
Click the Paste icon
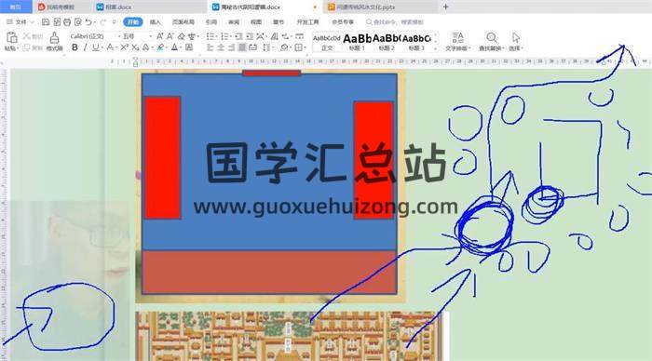point(11,38)
